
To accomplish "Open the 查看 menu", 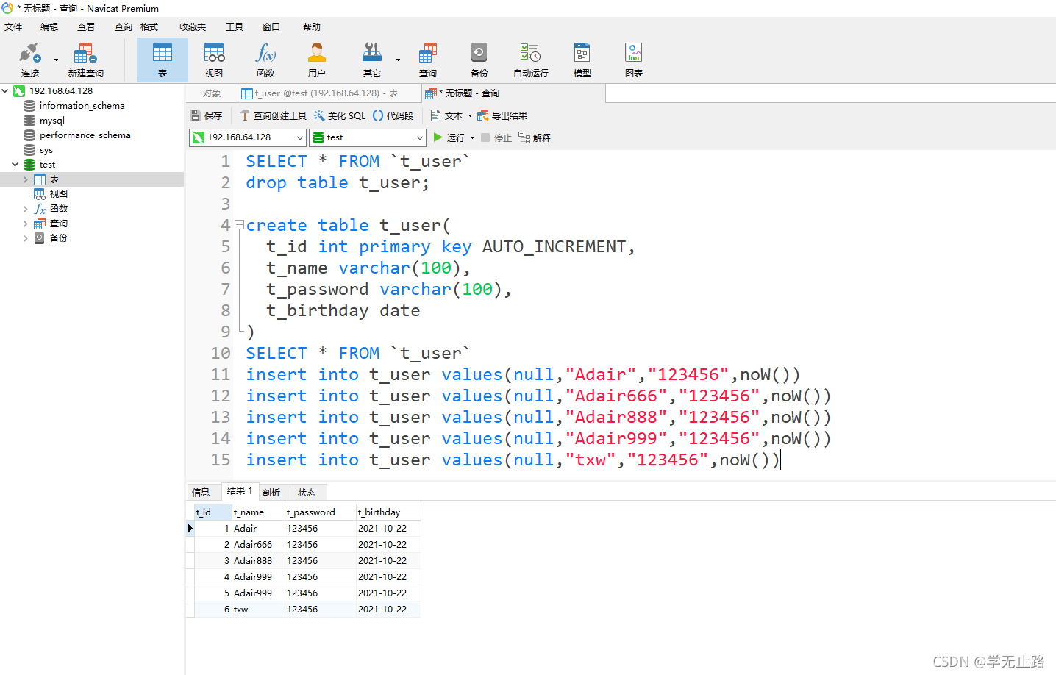I will 86,27.
